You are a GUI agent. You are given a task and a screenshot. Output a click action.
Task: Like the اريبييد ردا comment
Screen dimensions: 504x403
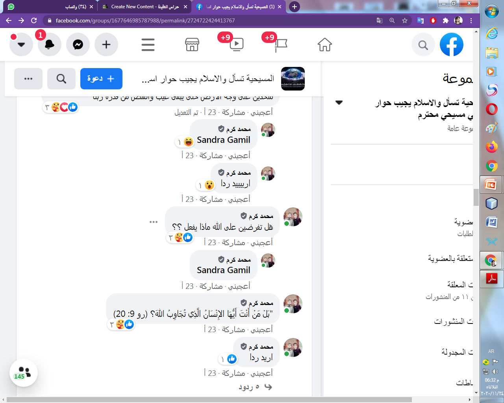239,199
